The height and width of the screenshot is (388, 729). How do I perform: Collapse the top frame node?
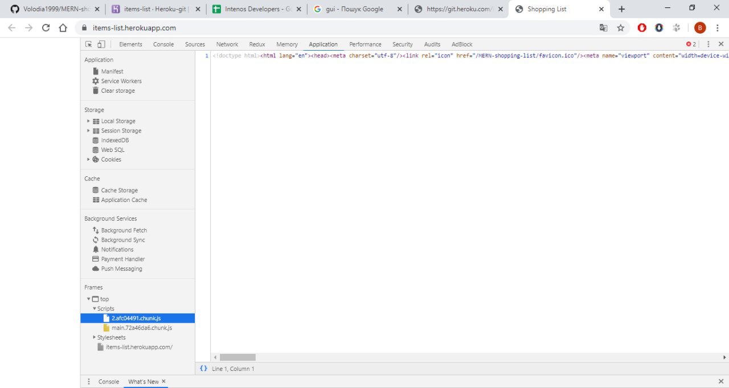(88, 299)
